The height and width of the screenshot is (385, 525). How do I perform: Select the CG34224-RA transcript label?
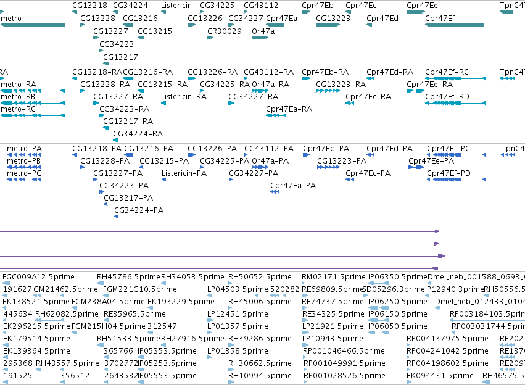click(138, 134)
